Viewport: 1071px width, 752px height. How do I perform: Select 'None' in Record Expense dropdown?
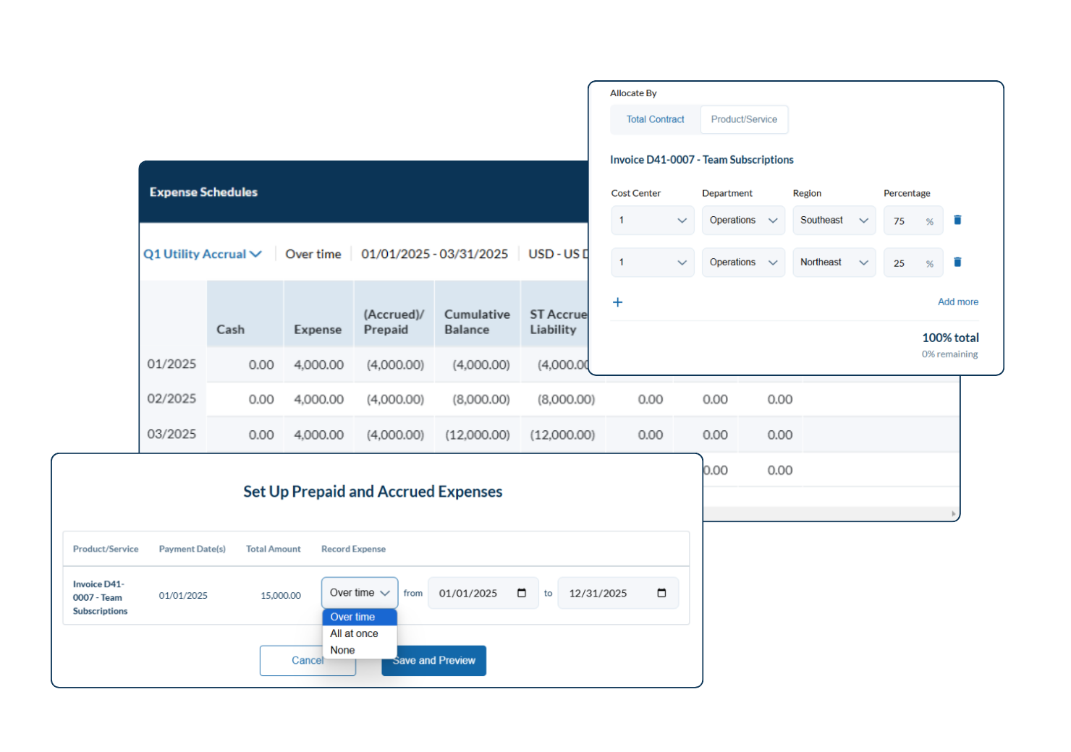click(342, 649)
